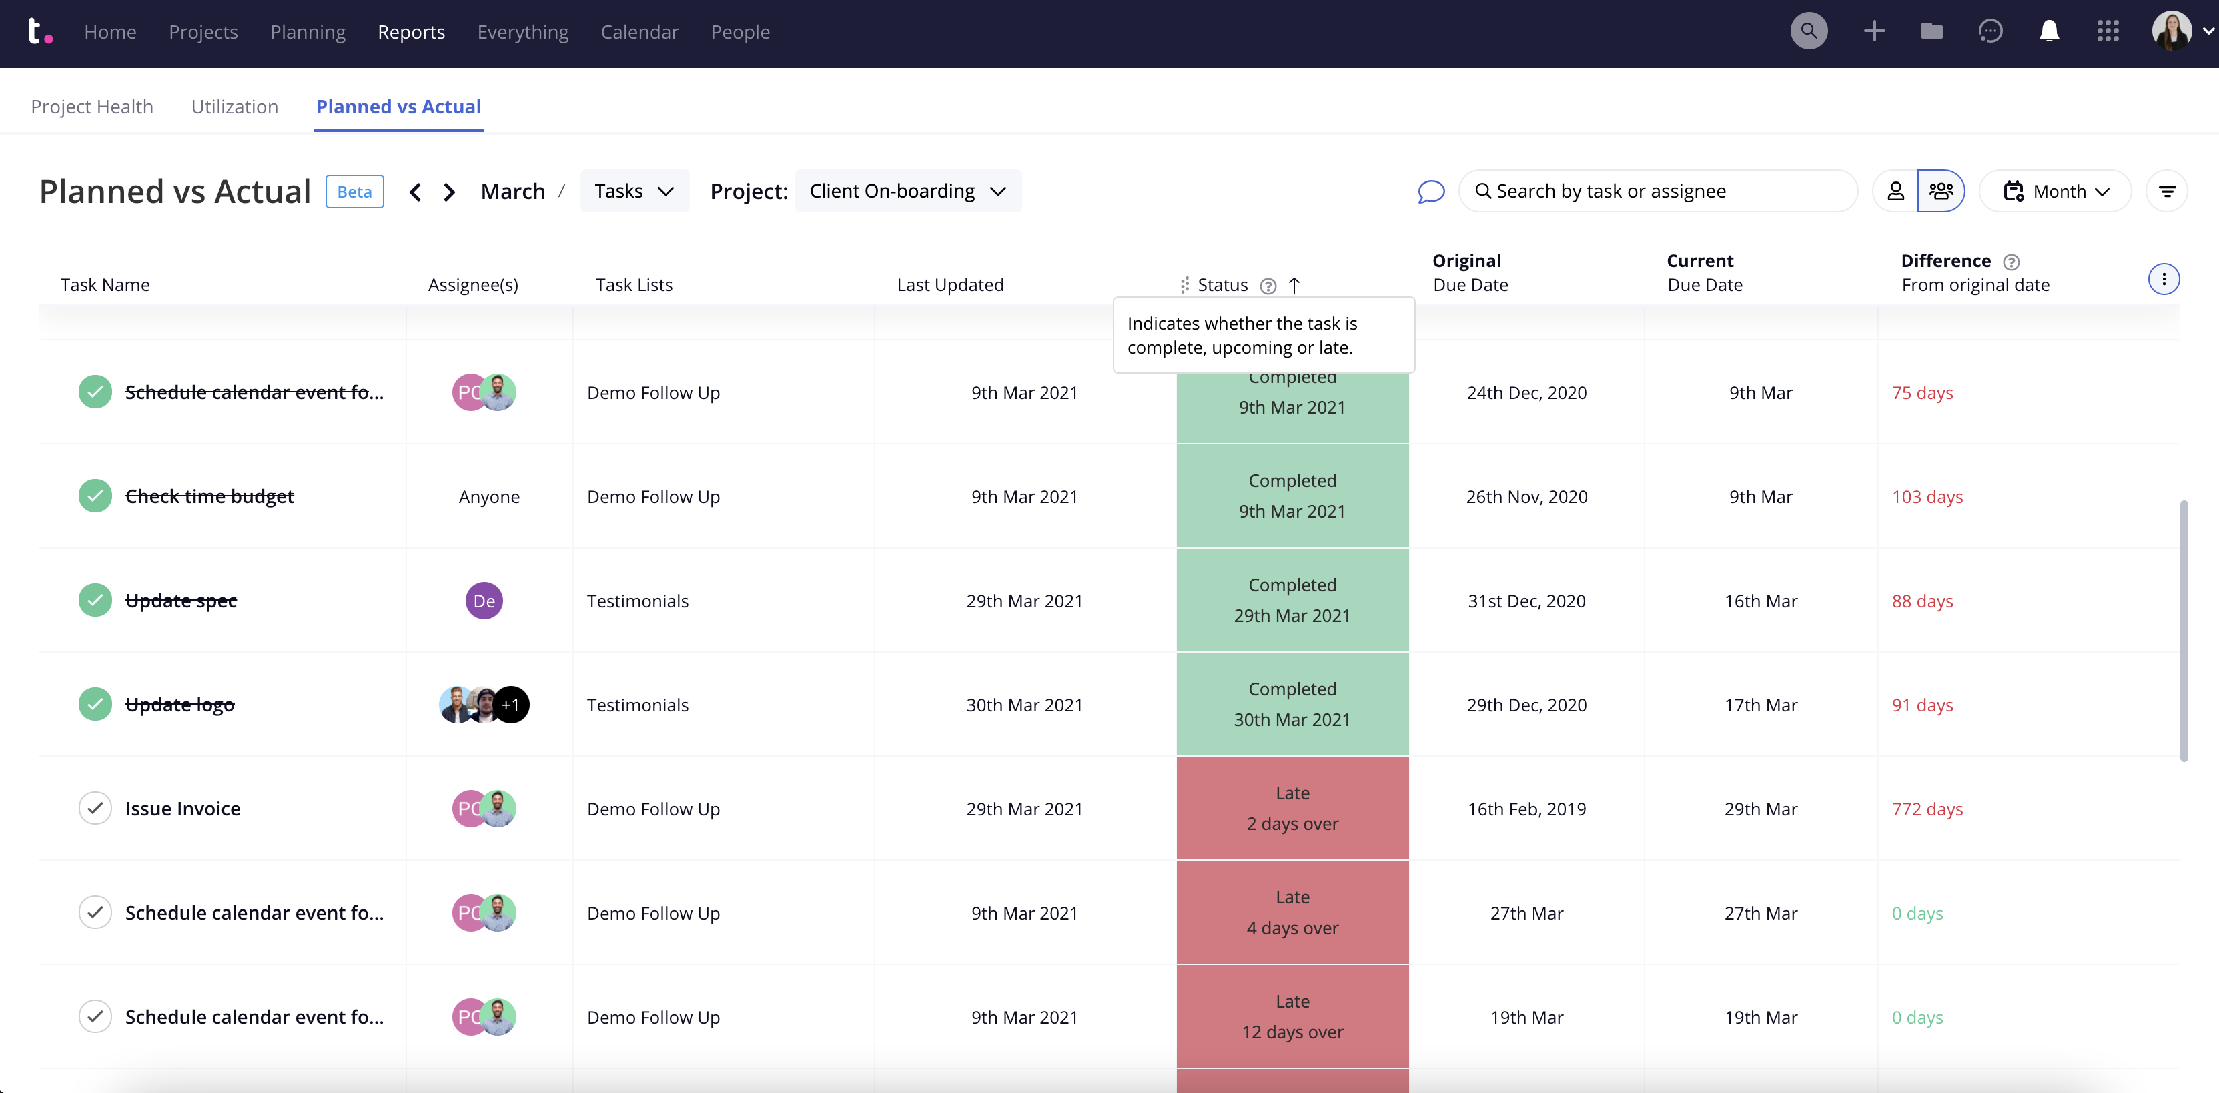The width and height of the screenshot is (2219, 1093).
Task: Open the table column options kebab menu
Action: 2163,279
